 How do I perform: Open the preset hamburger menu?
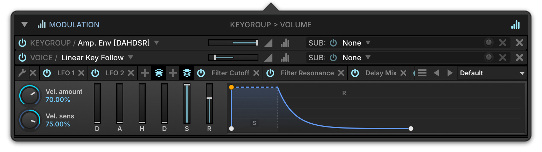coord(422,73)
